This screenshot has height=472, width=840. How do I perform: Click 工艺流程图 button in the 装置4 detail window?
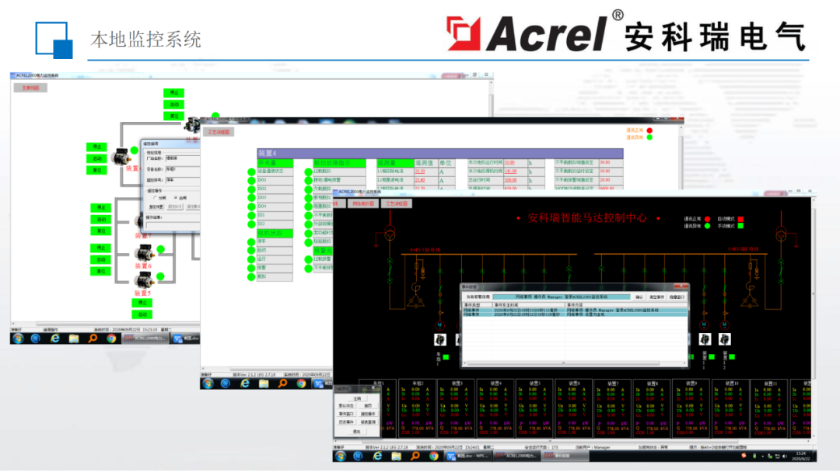click(219, 132)
